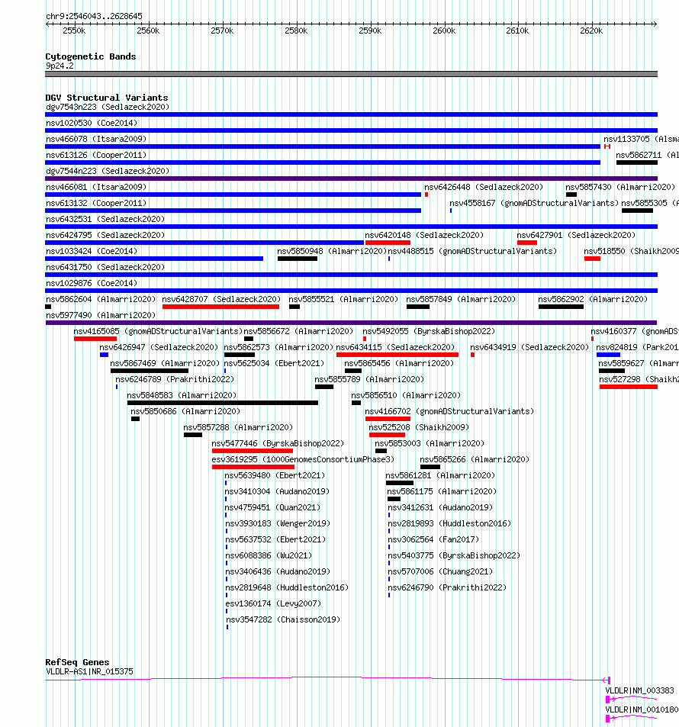The width and height of the screenshot is (679, 727).
Task: Select nsv613132 (Cooper2011) variant text
Action: tap(96, 203)
